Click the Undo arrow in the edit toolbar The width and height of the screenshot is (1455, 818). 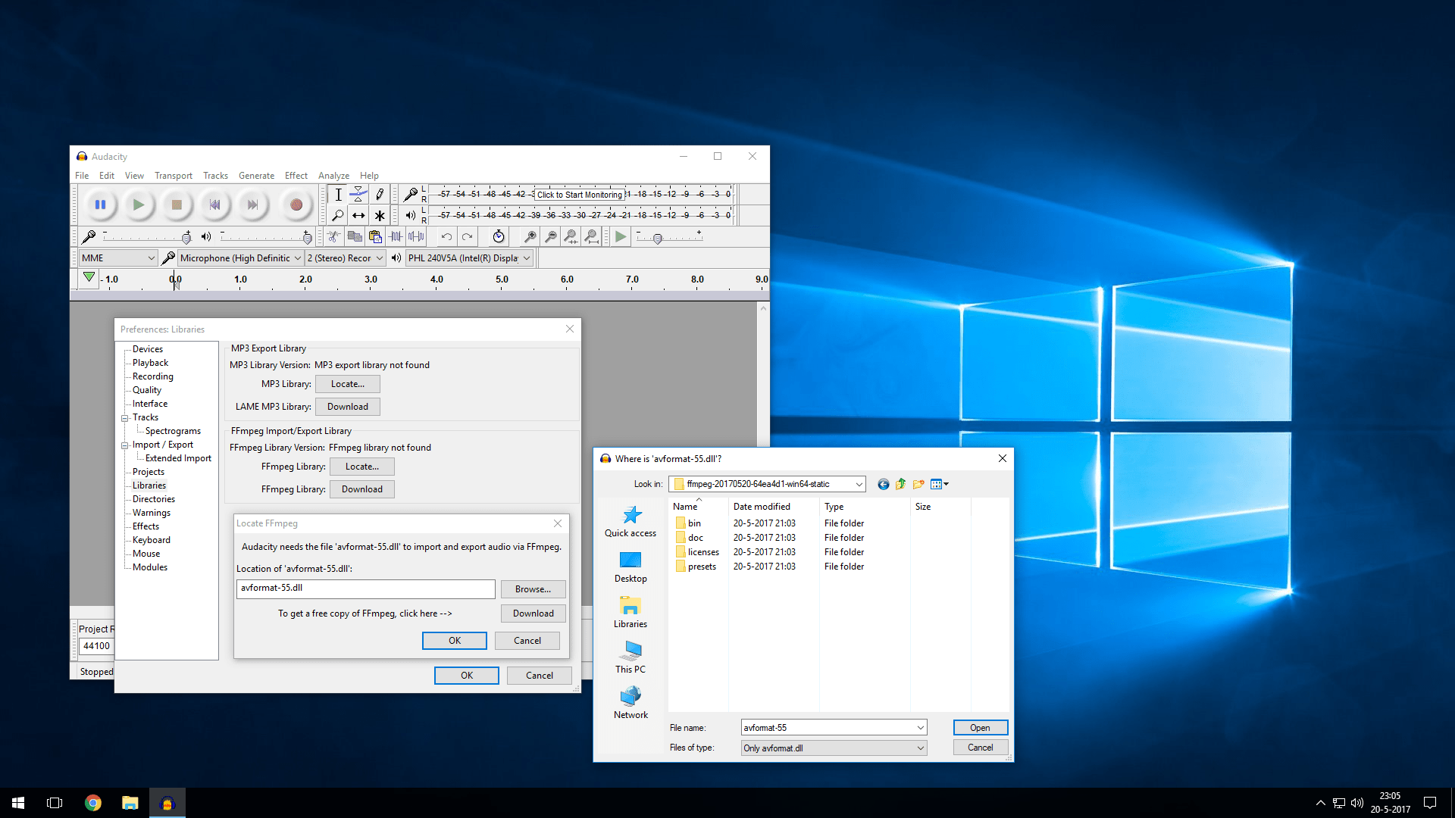446,236
